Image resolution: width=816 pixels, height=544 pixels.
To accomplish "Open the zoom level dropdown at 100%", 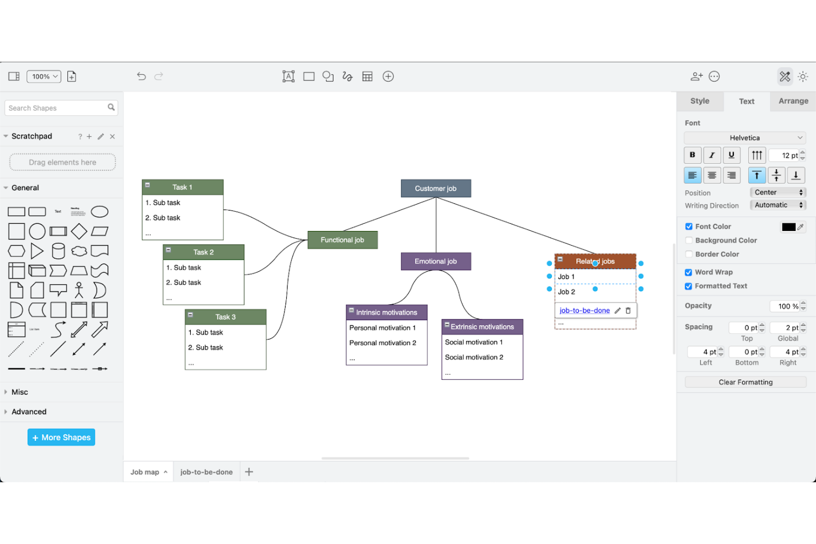I will point(44,77).
